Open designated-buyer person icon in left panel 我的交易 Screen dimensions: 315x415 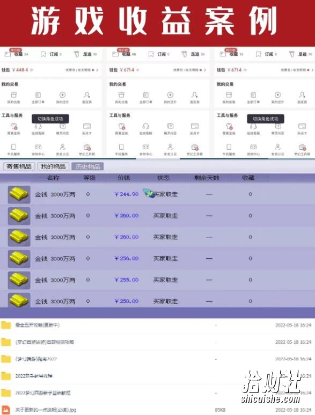pos(87,94)
